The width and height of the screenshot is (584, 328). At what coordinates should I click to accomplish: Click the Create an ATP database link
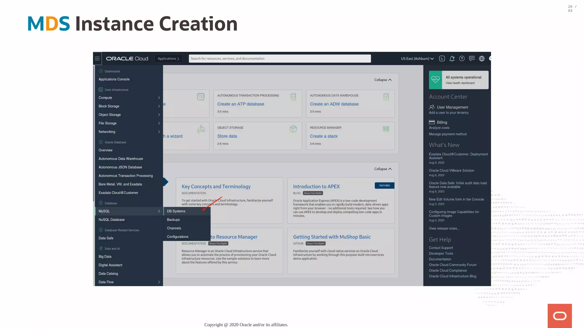pyautogui.click(x=241, y=104)
